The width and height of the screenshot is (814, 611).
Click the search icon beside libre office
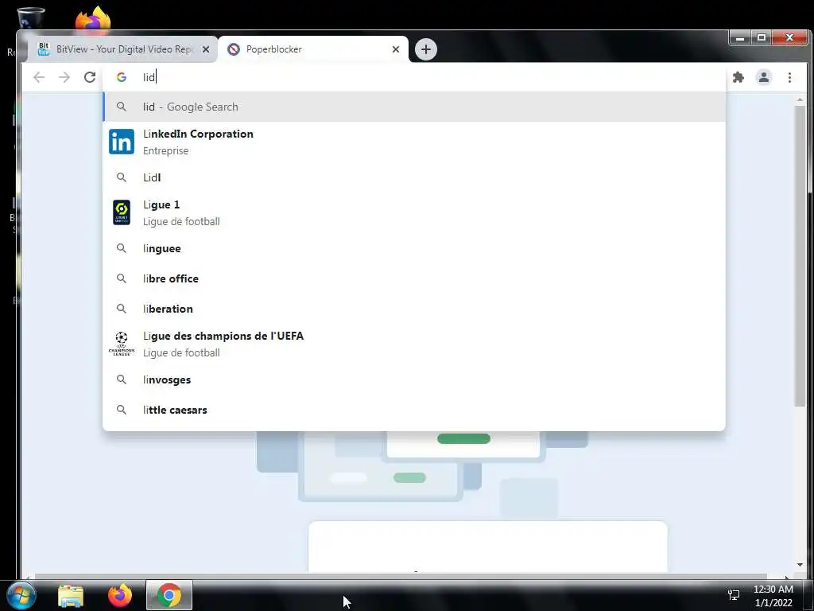[x=122, y=278]
